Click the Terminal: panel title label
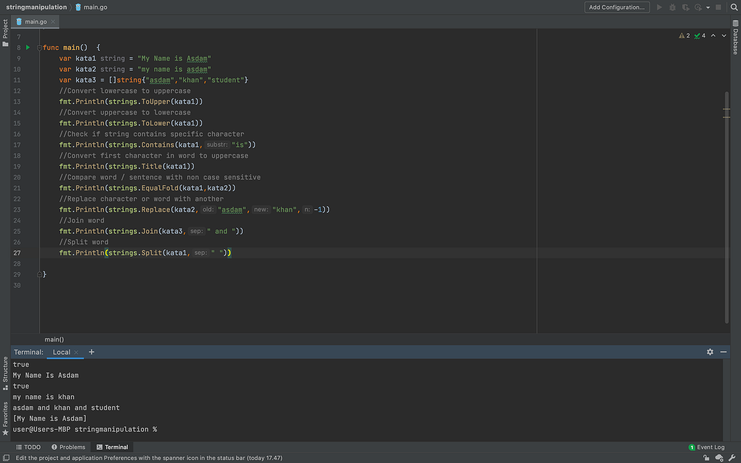This screenshot has width=741, height=463. 28,352
